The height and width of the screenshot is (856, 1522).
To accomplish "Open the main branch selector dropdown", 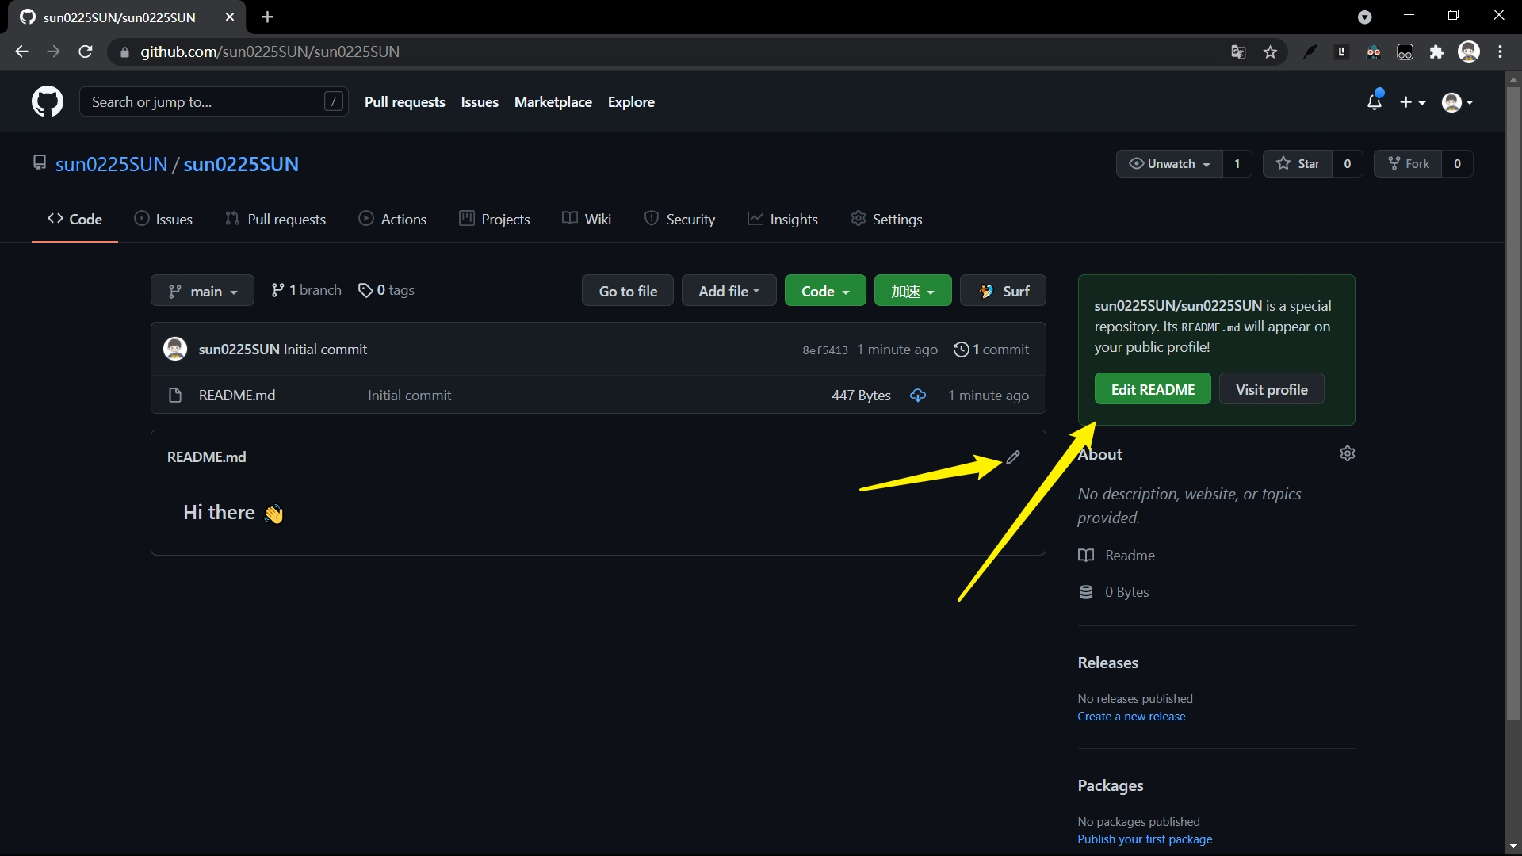I will click(x=201, y=290).
